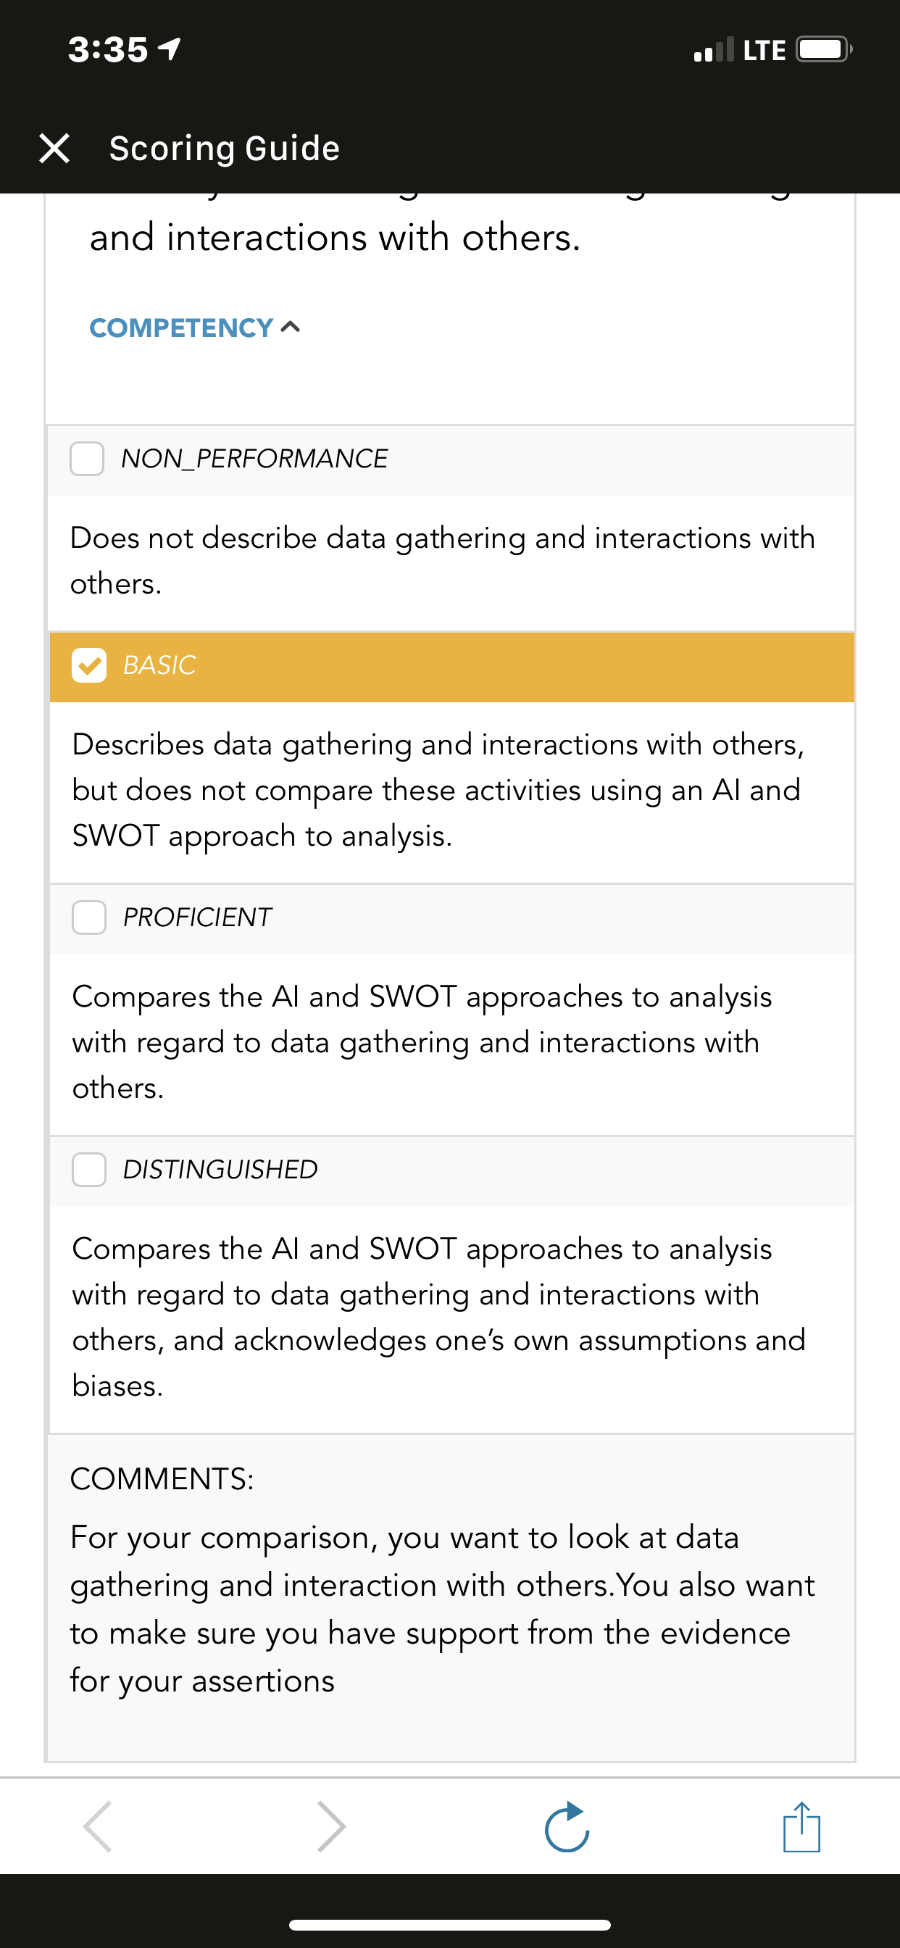Image resolution: width=900 pixels, height=1948 pixels.
Task: Tap the browser back arrow icon
Action: click(x=99, y=1826)
